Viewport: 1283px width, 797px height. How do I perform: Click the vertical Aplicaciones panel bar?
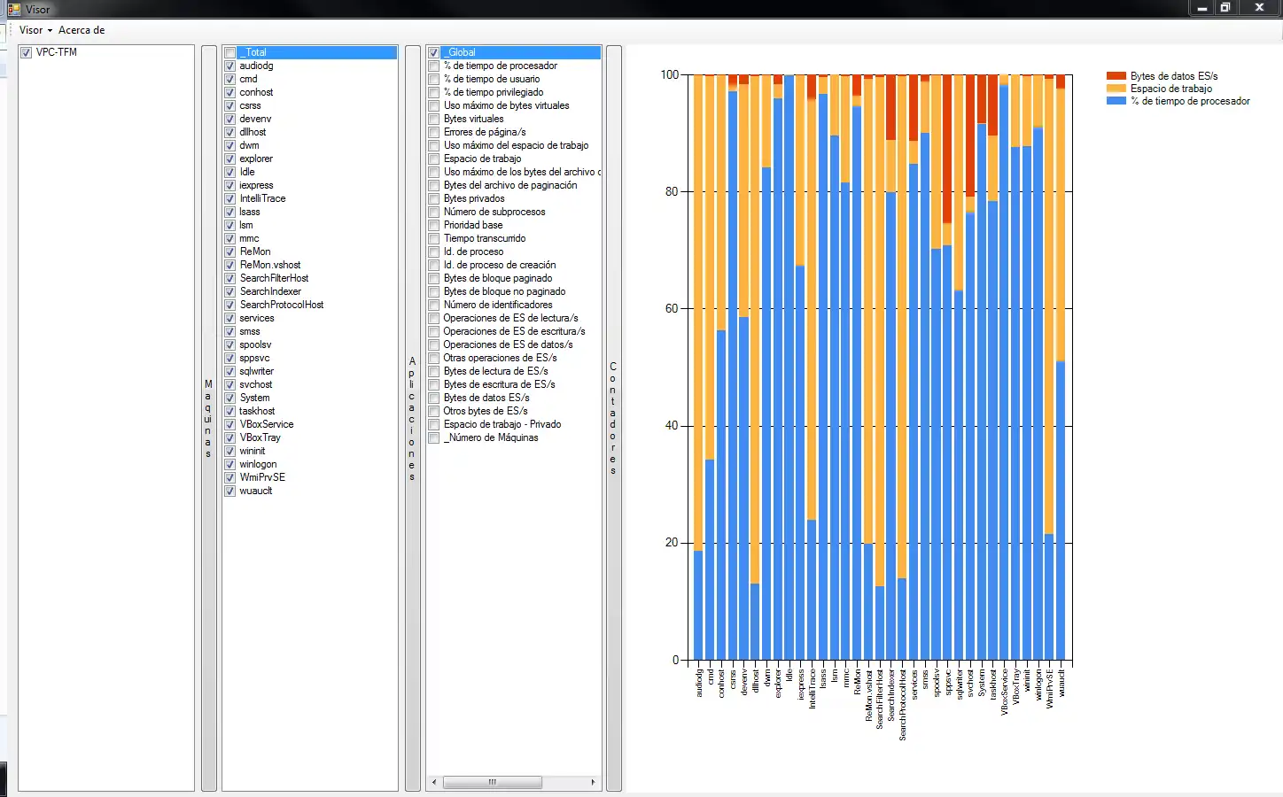412,418
